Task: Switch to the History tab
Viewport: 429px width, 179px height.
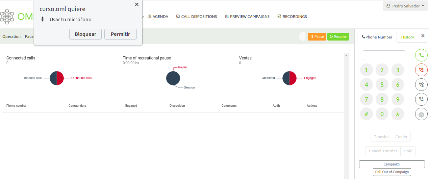Action: click(x=407, y=37)
